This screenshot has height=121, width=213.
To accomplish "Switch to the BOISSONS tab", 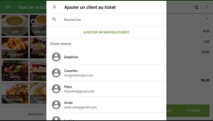I will point(35,114).
